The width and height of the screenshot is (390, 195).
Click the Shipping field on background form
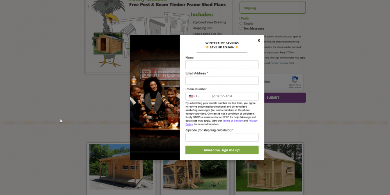point(273,8)
